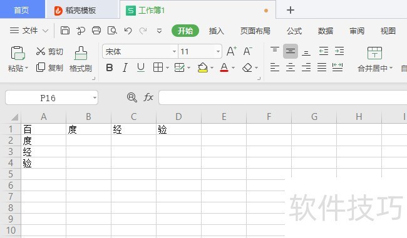Expand border style dropdown arrow
The image size is (407, 238).
pyautogui.click(x=167, y=68)
